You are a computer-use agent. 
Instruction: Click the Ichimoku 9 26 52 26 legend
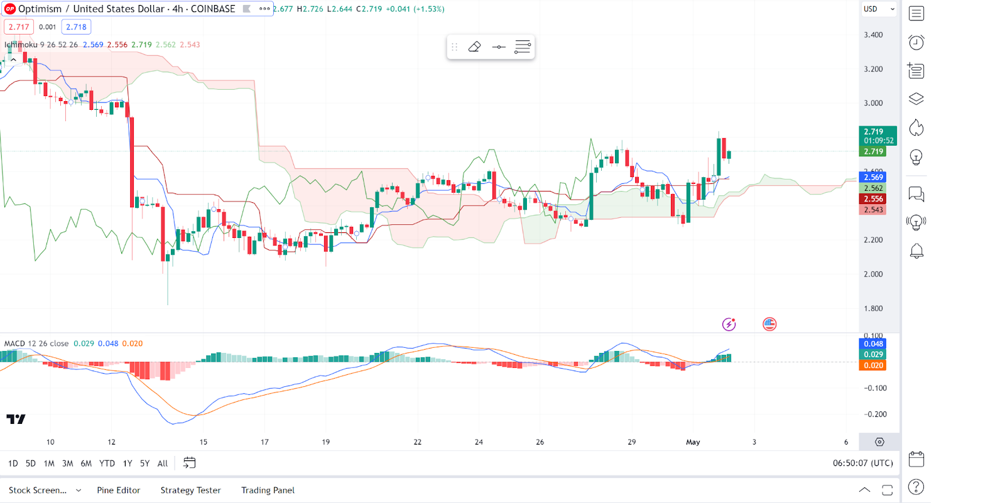pos(41,45)
